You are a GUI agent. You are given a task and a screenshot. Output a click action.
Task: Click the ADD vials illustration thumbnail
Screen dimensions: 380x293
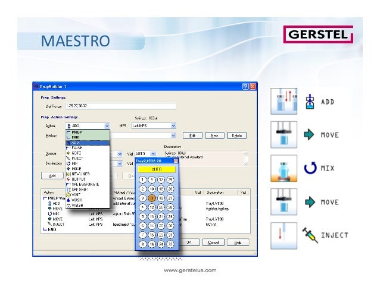pos(284,101)
